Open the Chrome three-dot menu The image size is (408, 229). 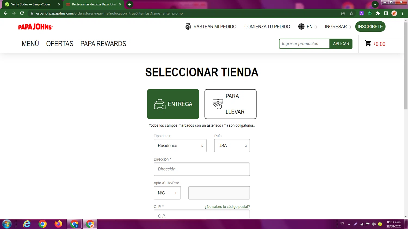tap(403, 13)
